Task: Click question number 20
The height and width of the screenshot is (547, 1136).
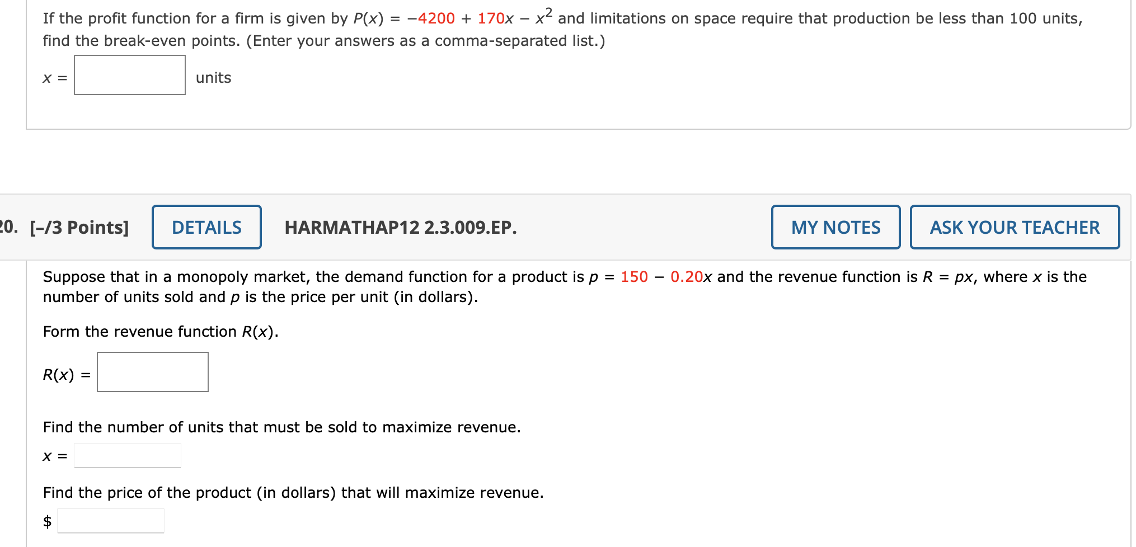Action: 7,227
